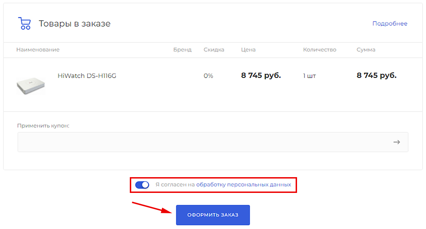The height and width of the screenshot is (229, 426).
Task: Open the HiWatch DS-H116G product name
Action: coord(87,76)
